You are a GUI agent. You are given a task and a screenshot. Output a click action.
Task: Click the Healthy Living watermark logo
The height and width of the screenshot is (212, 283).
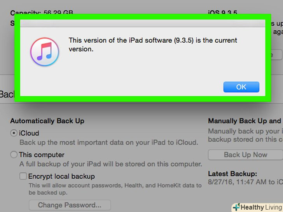point(257,207)
